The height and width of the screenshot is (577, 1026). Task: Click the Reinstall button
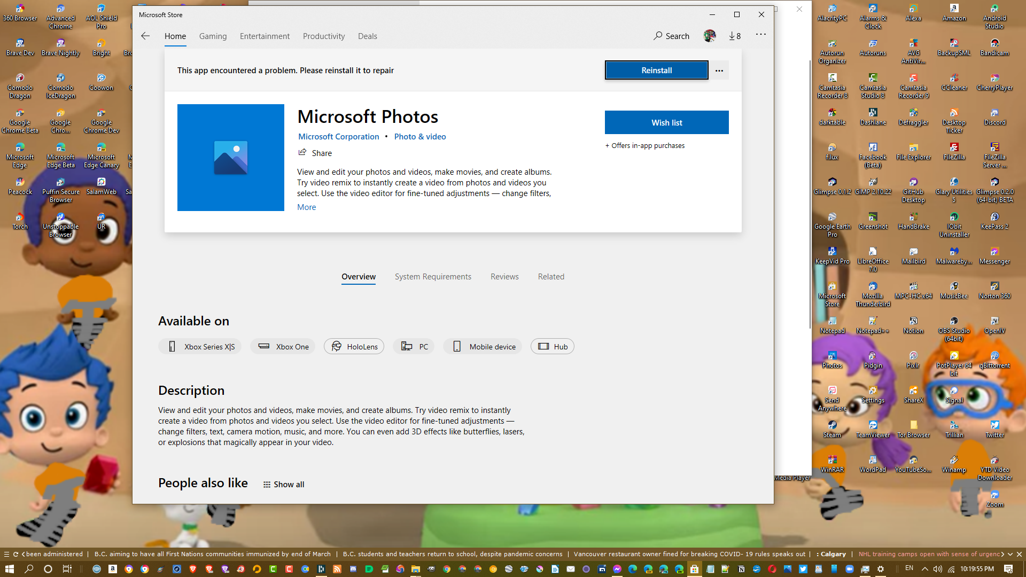pyautogui.click(x=657, y=71)
